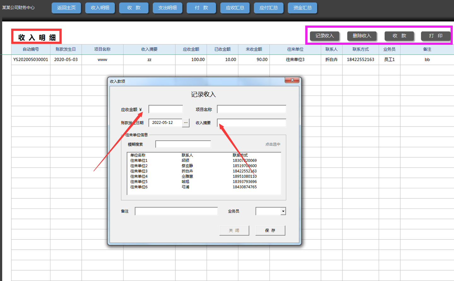This screenshot has height=281, width=454.
Task: Click the 备注 input field in dialog
Action: click(x=176, y=211)
